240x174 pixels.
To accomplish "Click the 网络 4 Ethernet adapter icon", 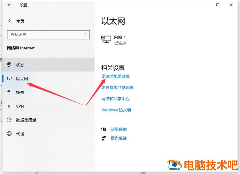I will tap(106, 40).
